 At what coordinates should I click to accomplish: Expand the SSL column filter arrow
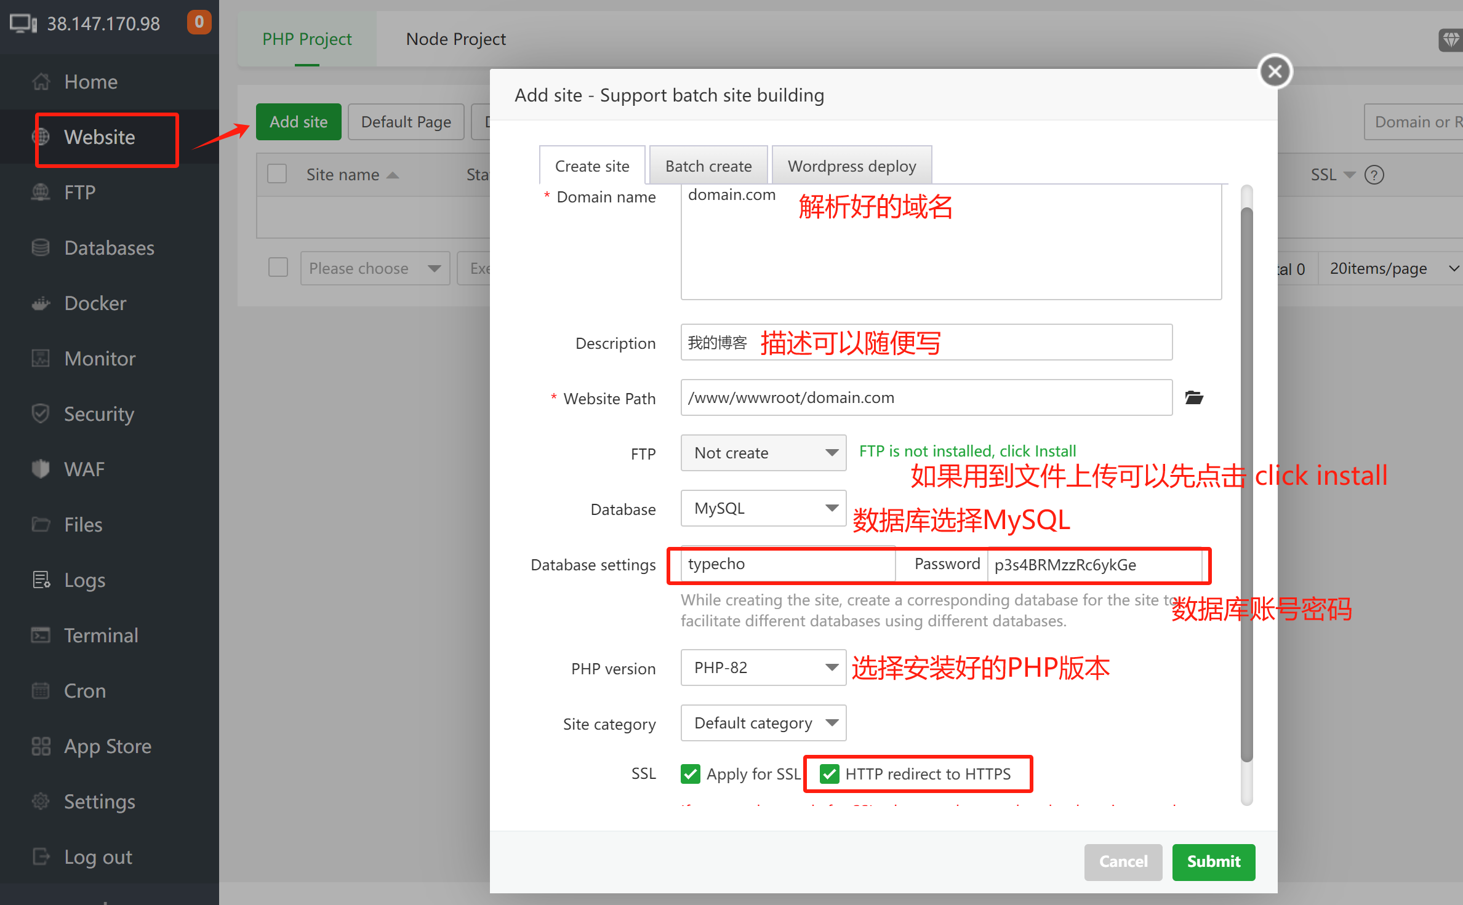tap(1350, 175)
